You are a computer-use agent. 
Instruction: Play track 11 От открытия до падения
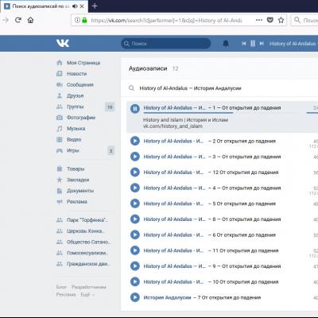135,250
